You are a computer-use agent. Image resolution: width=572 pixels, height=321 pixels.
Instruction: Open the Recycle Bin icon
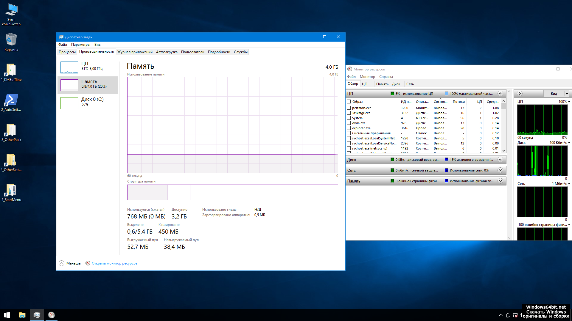click(11, 40)
